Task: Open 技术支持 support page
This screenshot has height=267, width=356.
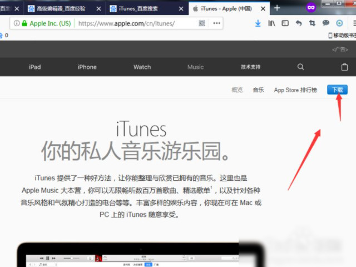Action: [250, 67]
